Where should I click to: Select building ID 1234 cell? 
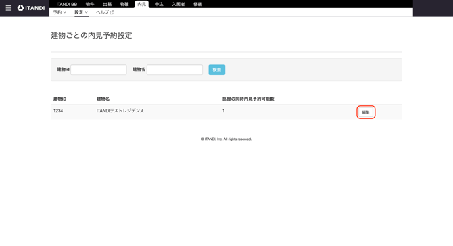tap(58, 111)
